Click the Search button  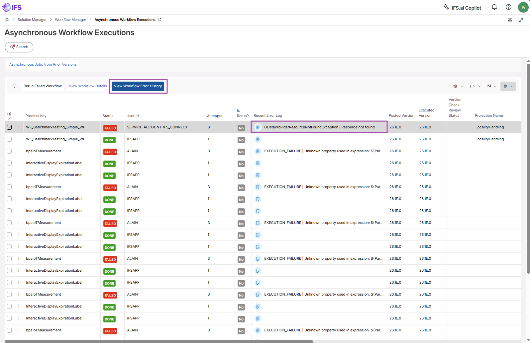click(19, 47)
